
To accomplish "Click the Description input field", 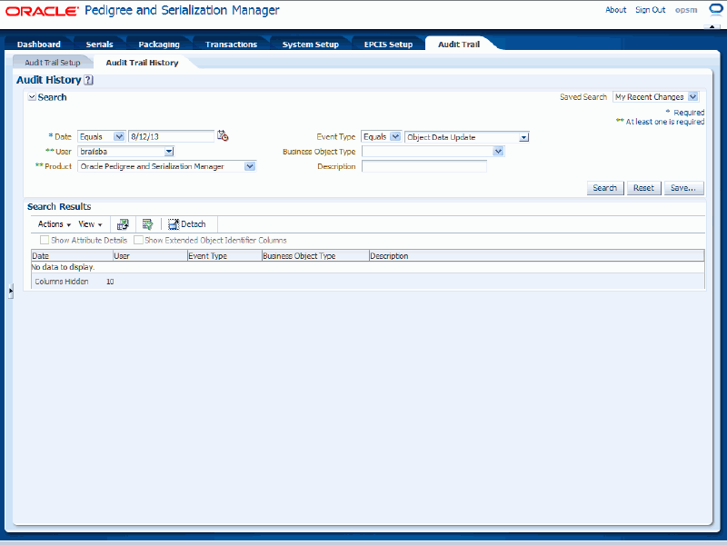I will click(x=424, y=166).
